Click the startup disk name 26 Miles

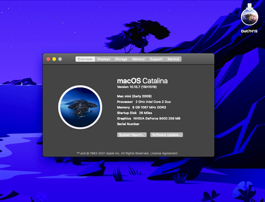[x=146, y=113]
